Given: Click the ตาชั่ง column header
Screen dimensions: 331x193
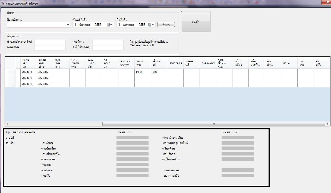Looking at the screenshot, I should 289,63.
